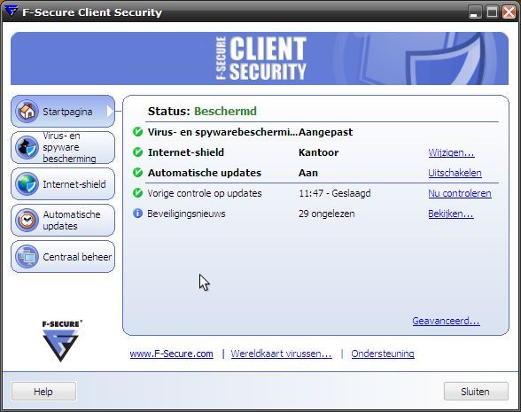Click the Vorige controle op updates label
Screen dimensions: 521x412
[205, 193]
